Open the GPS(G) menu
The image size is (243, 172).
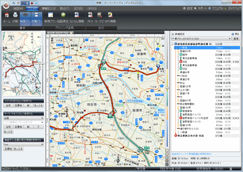(x=92, y=9)
